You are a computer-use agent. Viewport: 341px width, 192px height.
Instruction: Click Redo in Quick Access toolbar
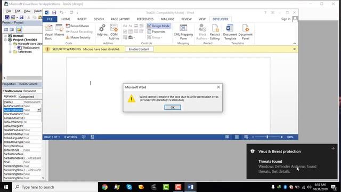[x=71, y=13]
